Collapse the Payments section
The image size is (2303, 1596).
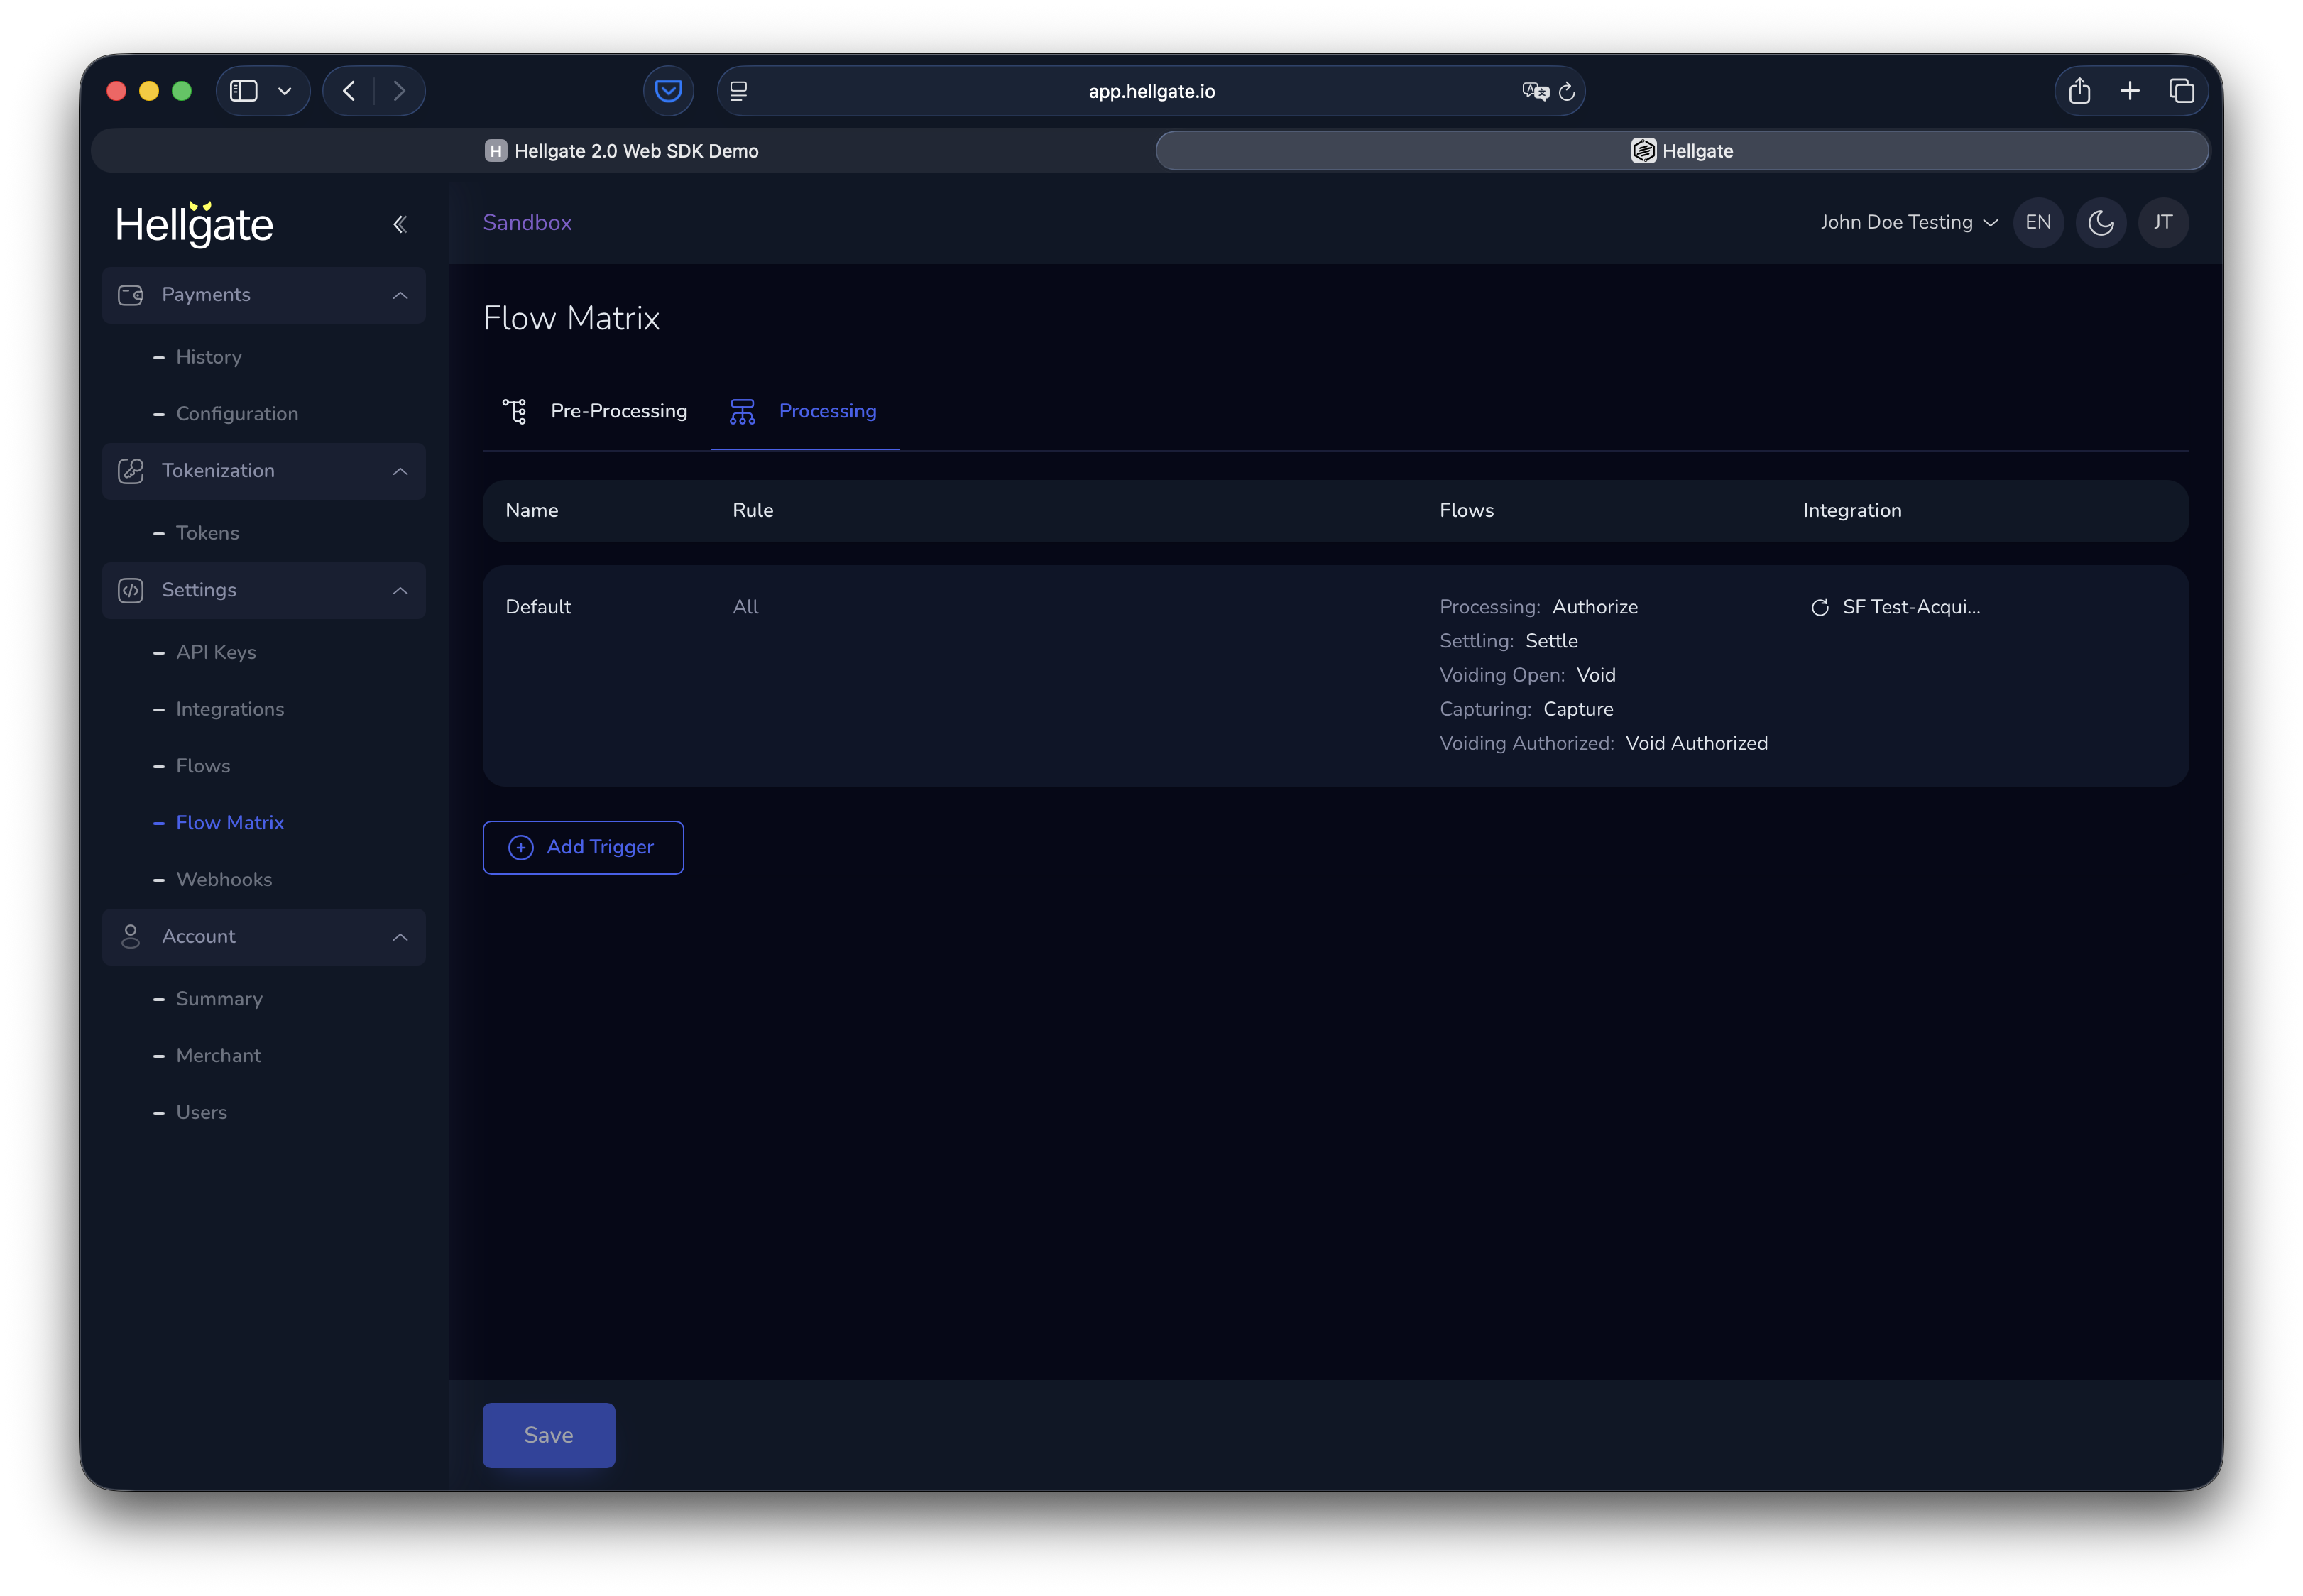tap(400, 295)
